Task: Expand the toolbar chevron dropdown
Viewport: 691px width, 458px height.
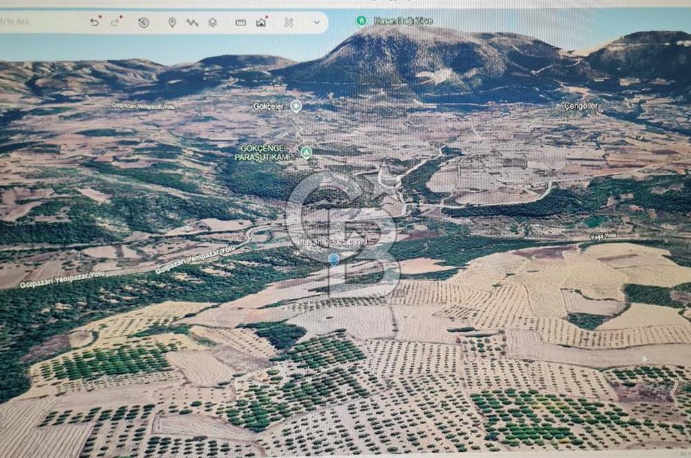Action: coord(316,22)
